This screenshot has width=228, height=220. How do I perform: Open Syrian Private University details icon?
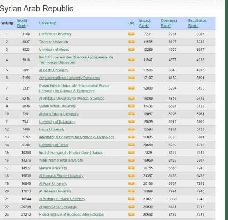coord(131,88)
